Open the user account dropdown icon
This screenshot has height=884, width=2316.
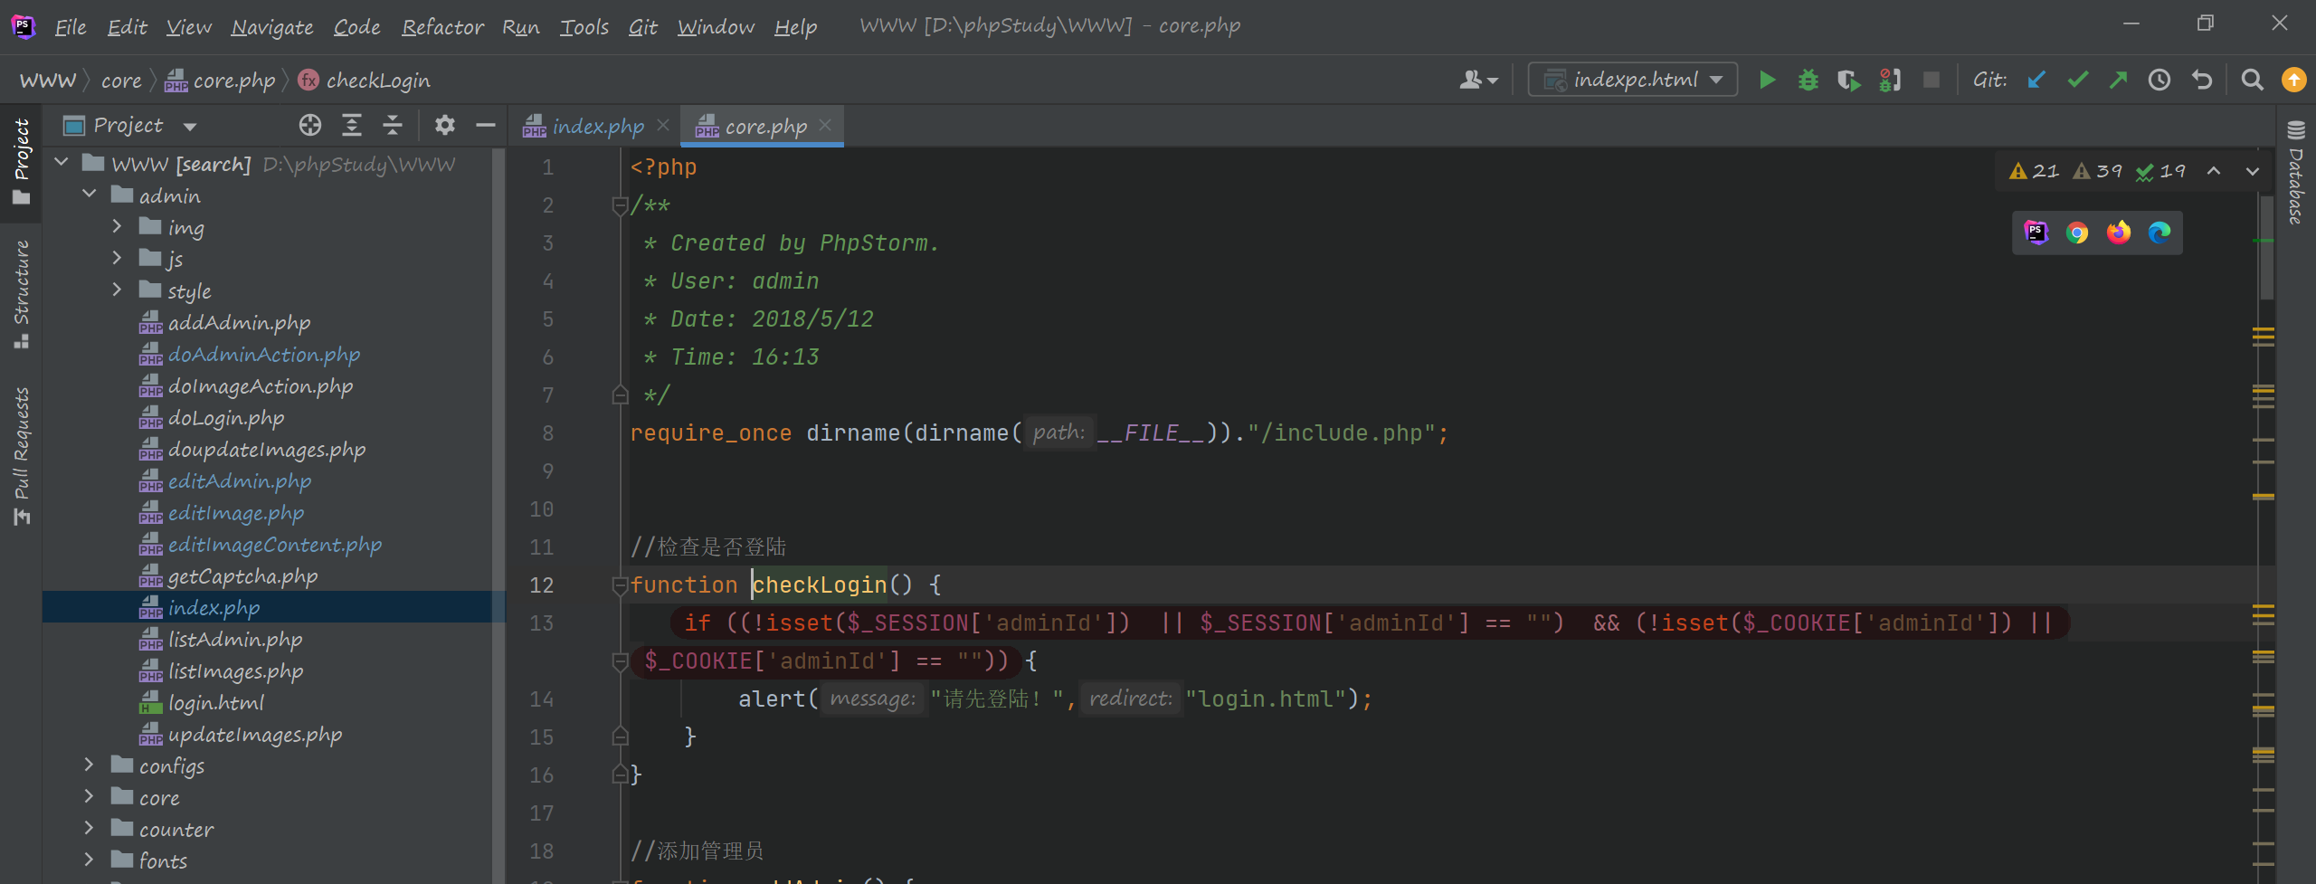pyautogui.click(x=1479, y=81)
